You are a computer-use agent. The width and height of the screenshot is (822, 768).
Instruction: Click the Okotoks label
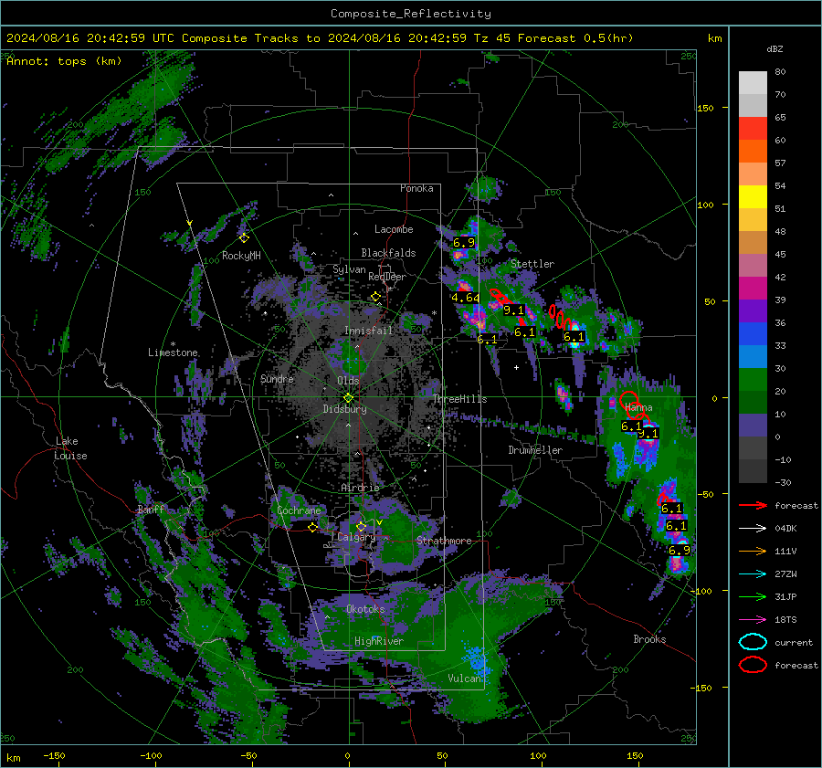point(365,609)
